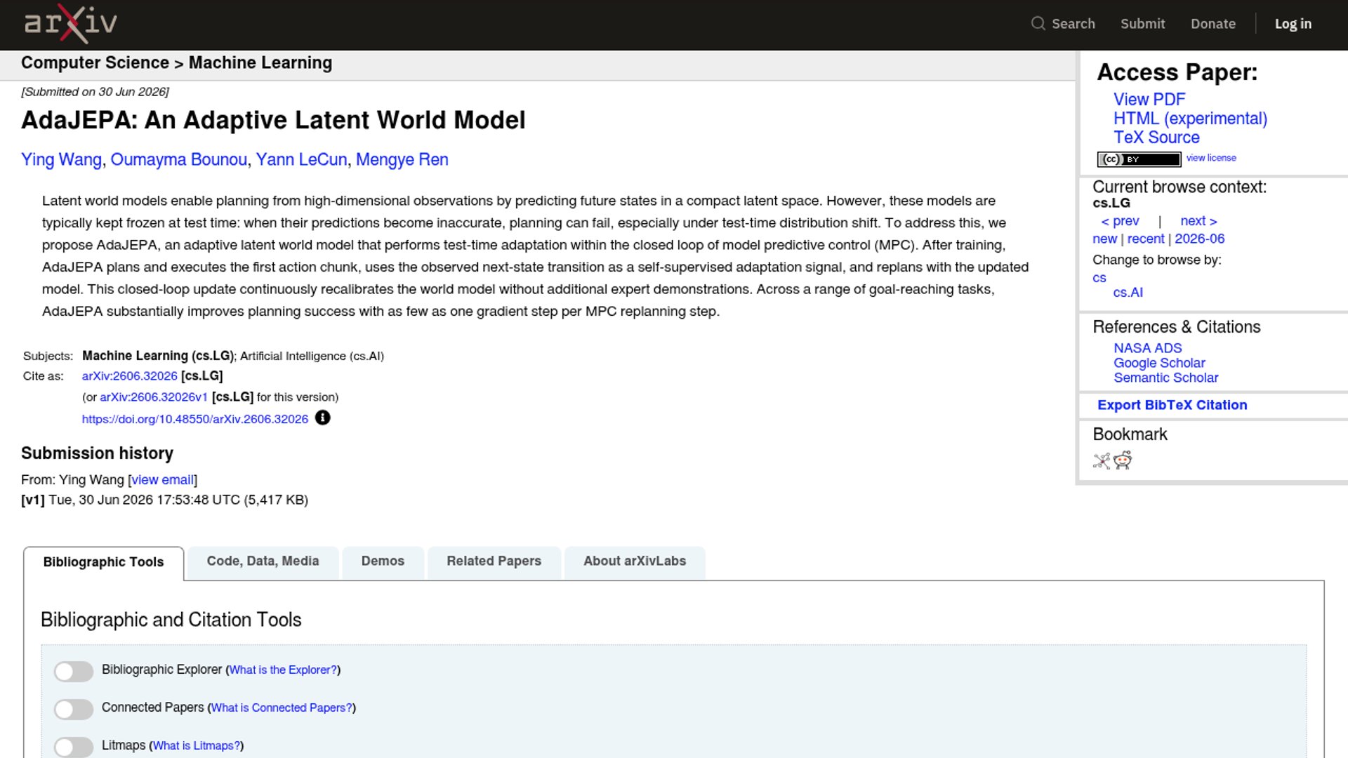
Task: Open HTML (experimental) version
Action: coord(1190,119)
